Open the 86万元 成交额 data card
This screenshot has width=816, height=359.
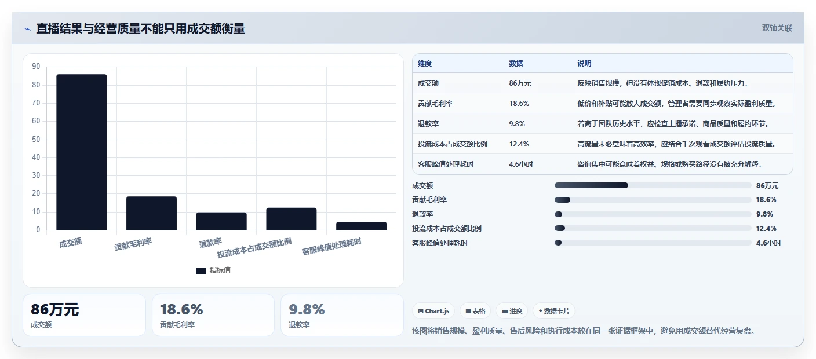click(x=84, y=315)
